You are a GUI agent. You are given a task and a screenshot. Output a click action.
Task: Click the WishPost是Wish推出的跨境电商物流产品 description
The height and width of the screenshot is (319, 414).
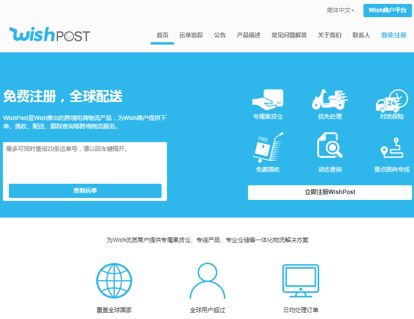[85, 122]
